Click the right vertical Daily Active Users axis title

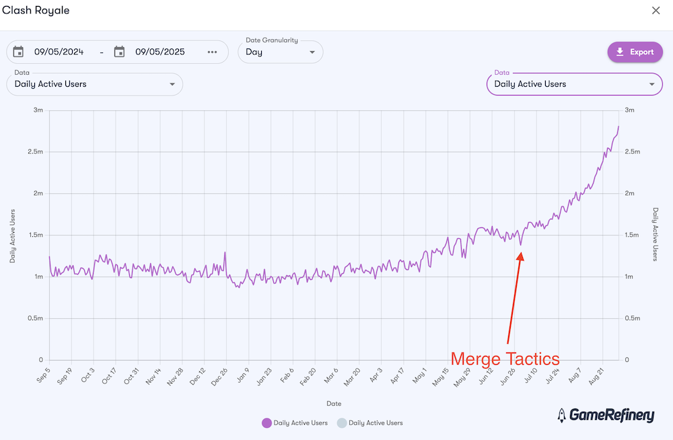[655, 234]
